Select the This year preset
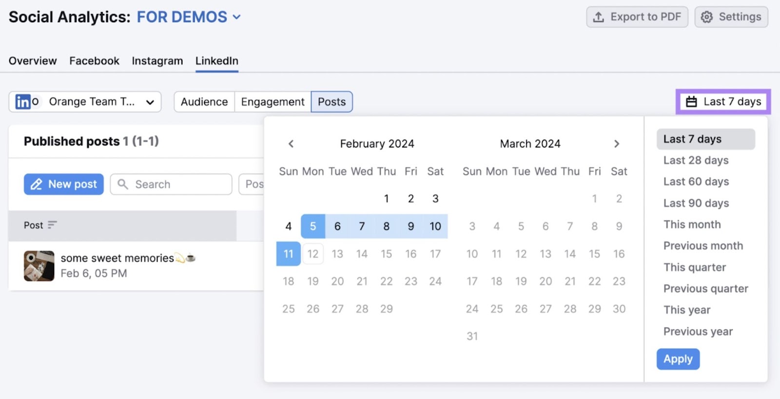The height and width of the screenshot is (399, 780). [687, 310]
